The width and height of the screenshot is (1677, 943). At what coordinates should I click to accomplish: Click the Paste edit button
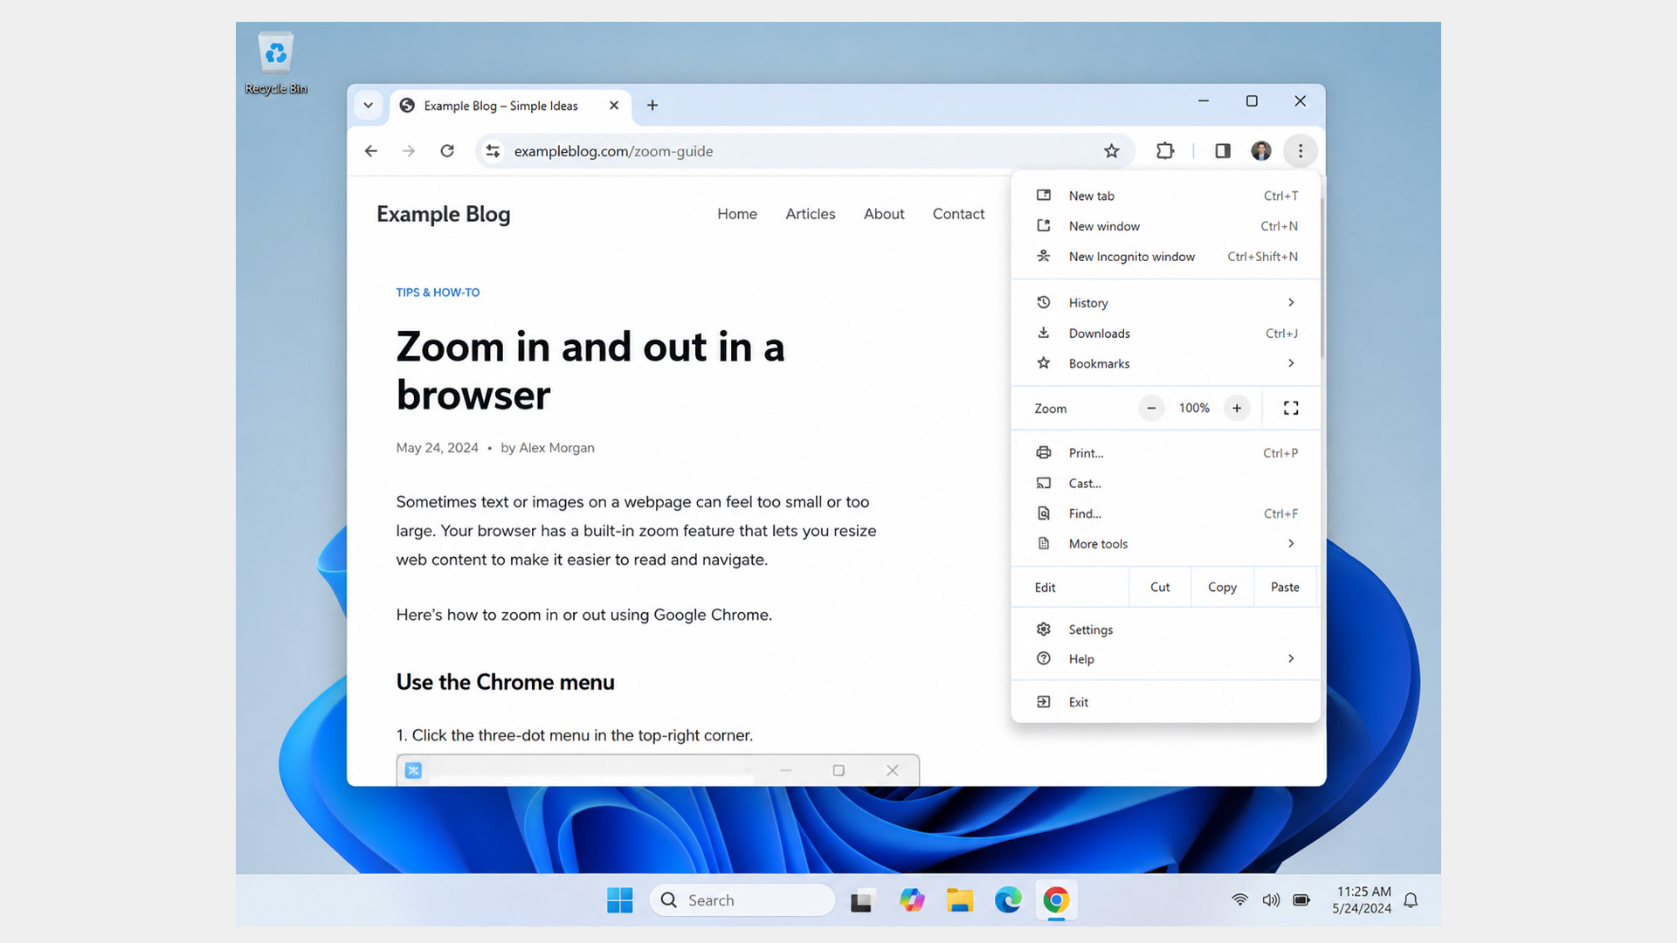click(1285, 588)
